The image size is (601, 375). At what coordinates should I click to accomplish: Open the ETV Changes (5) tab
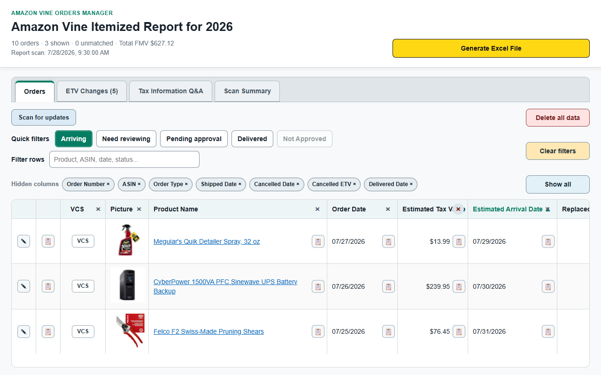pyautogui.click(x=92, y=91)
